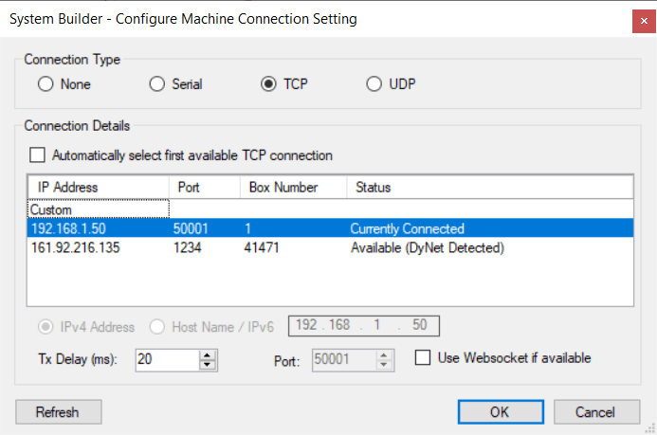657x435 pixels.
Task: Confirm settings with the OK button
Action: tap(501, 412)
